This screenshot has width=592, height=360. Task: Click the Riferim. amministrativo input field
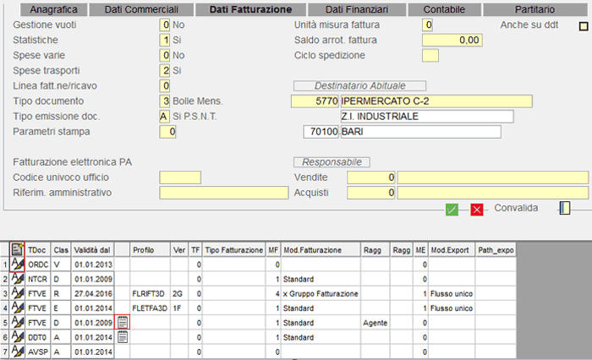(x=223, y=194)
